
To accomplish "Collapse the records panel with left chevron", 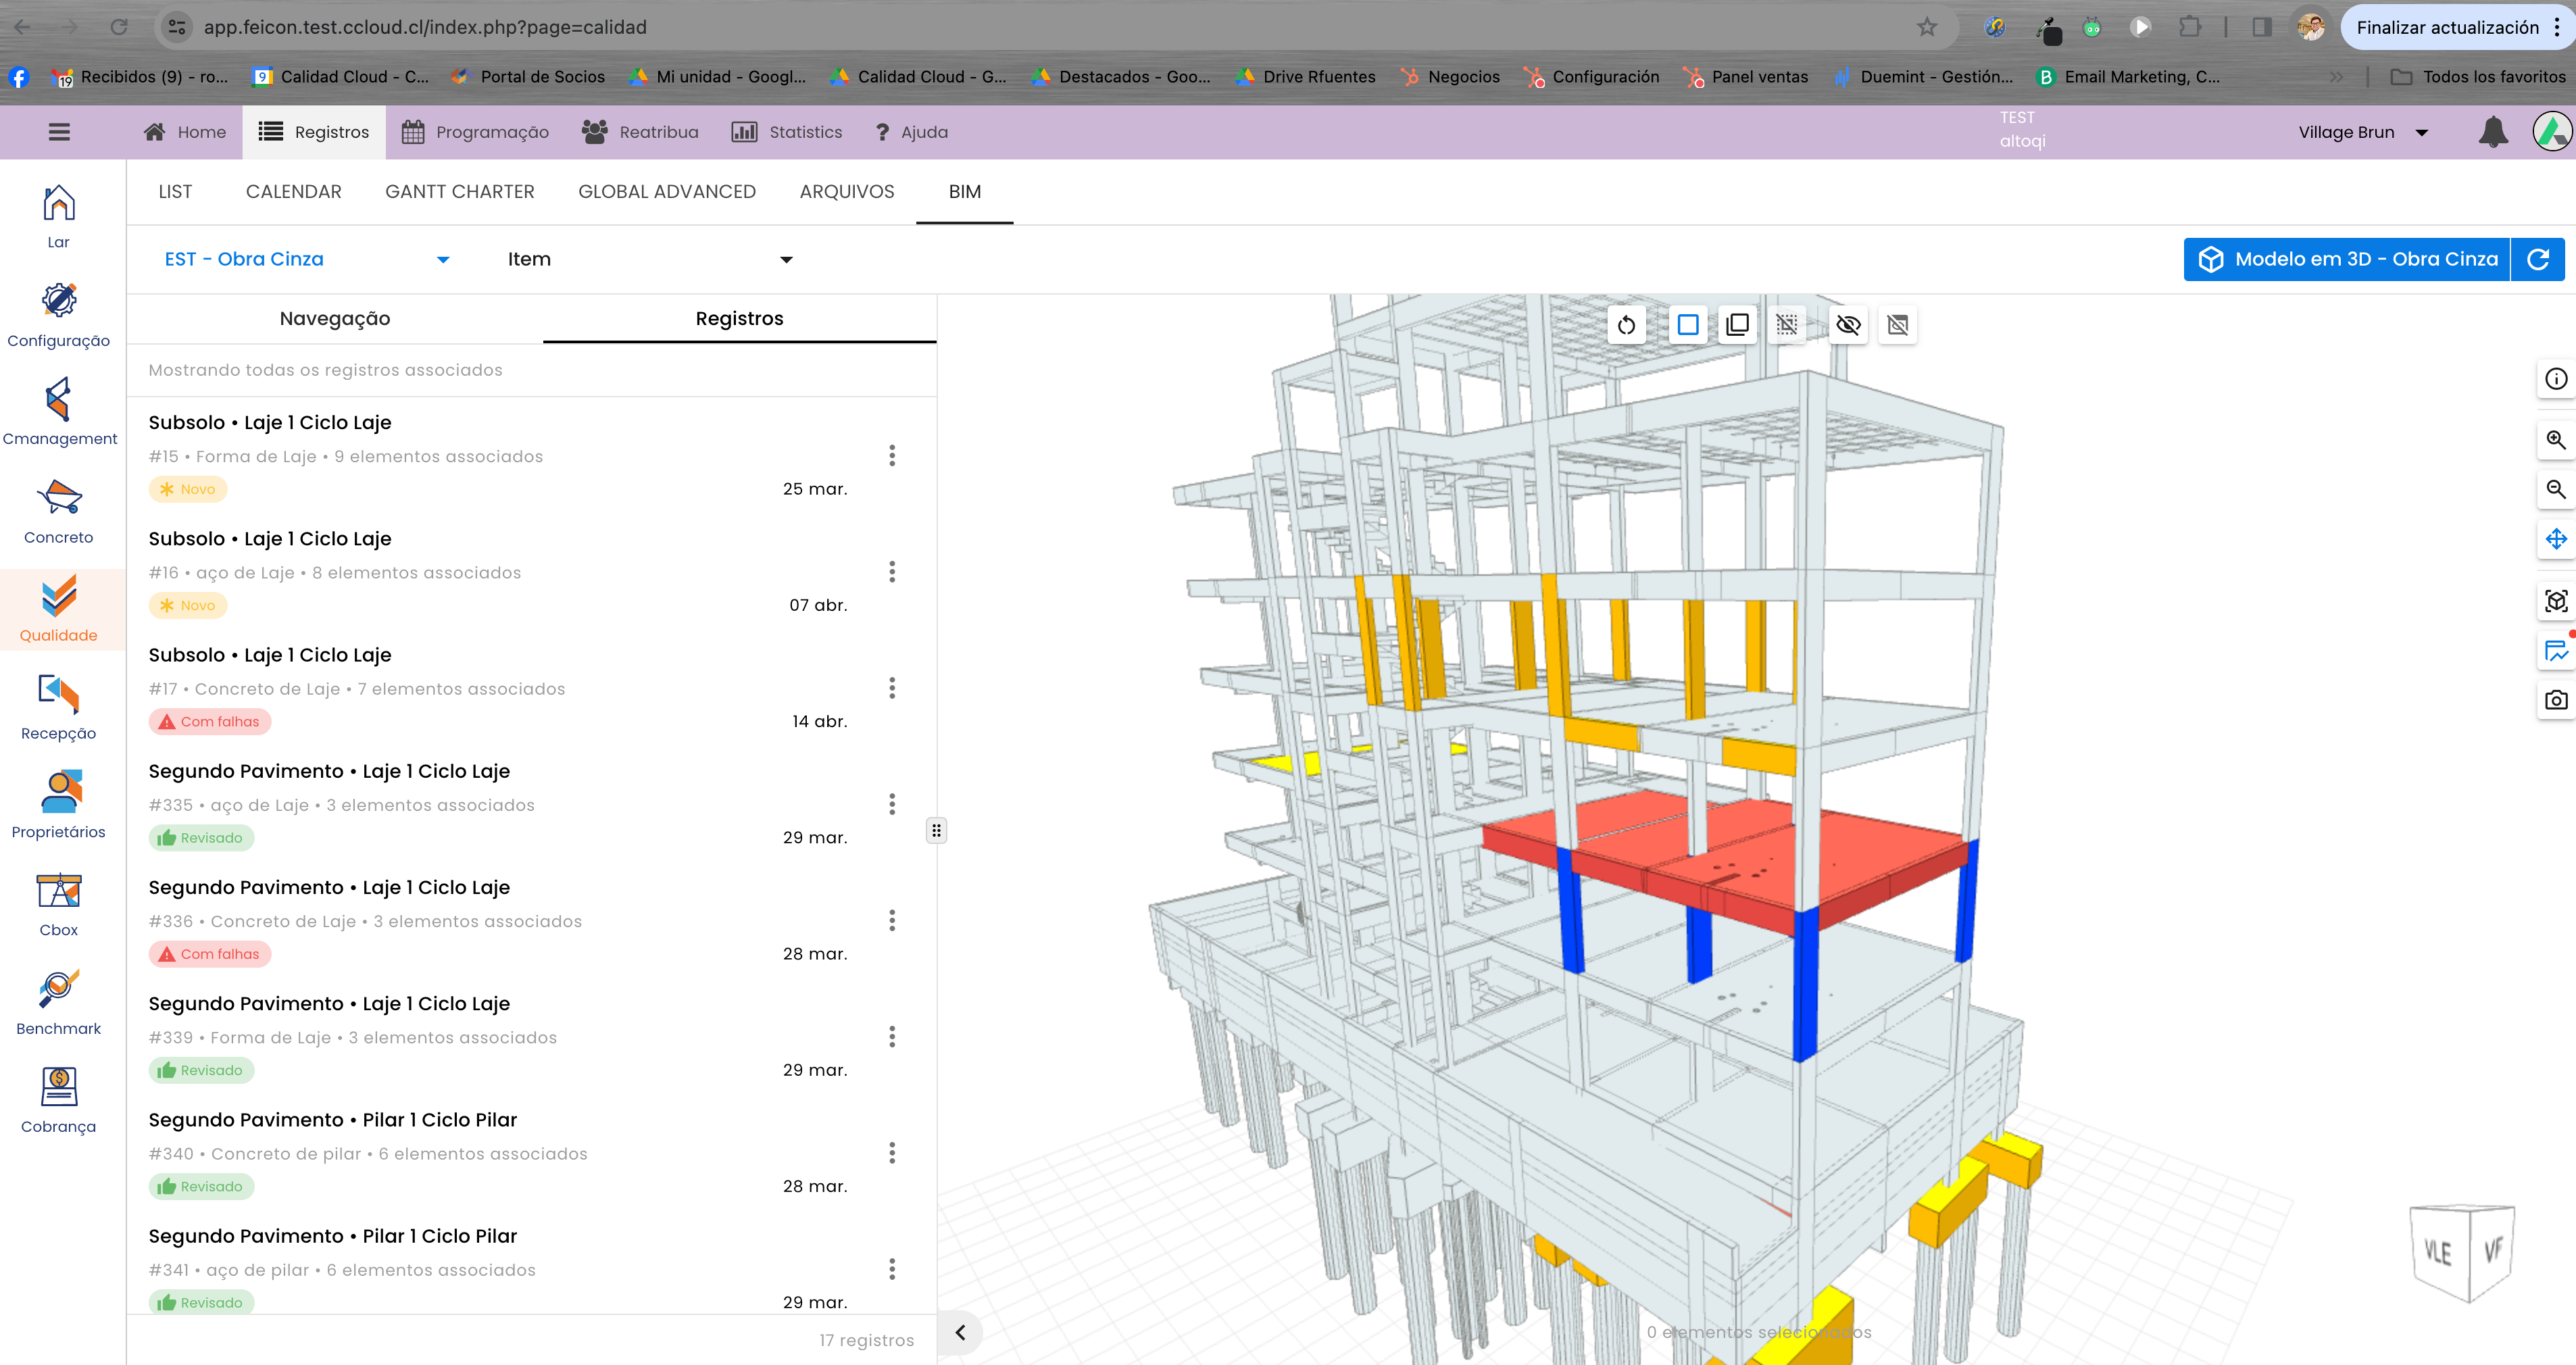I will coord(960,1332).
